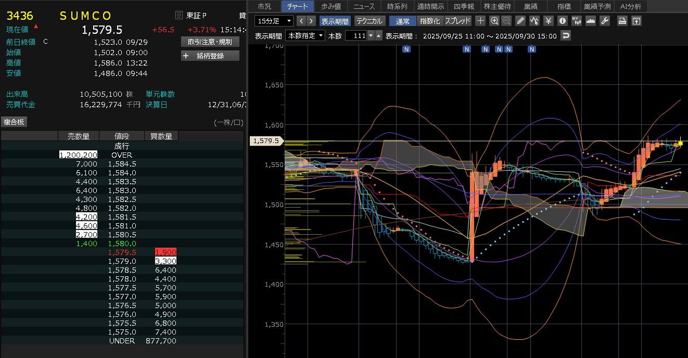Click the printer icon

622,21
